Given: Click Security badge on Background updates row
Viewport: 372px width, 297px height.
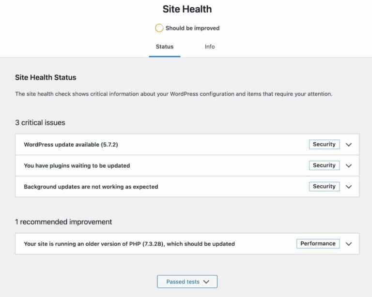Looking at the screenshot, I should 324,186.
